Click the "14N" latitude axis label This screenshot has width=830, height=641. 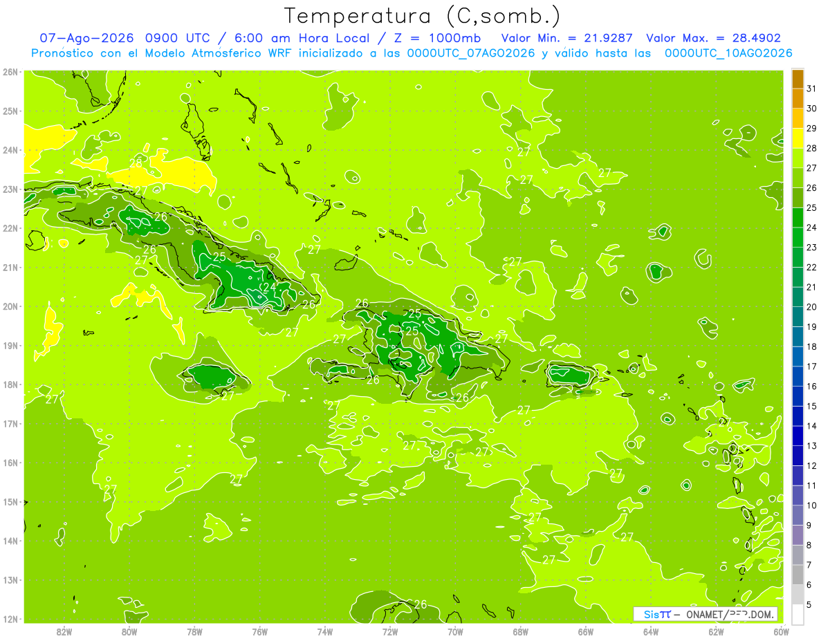pyautogui.click(x=10, y=541)
